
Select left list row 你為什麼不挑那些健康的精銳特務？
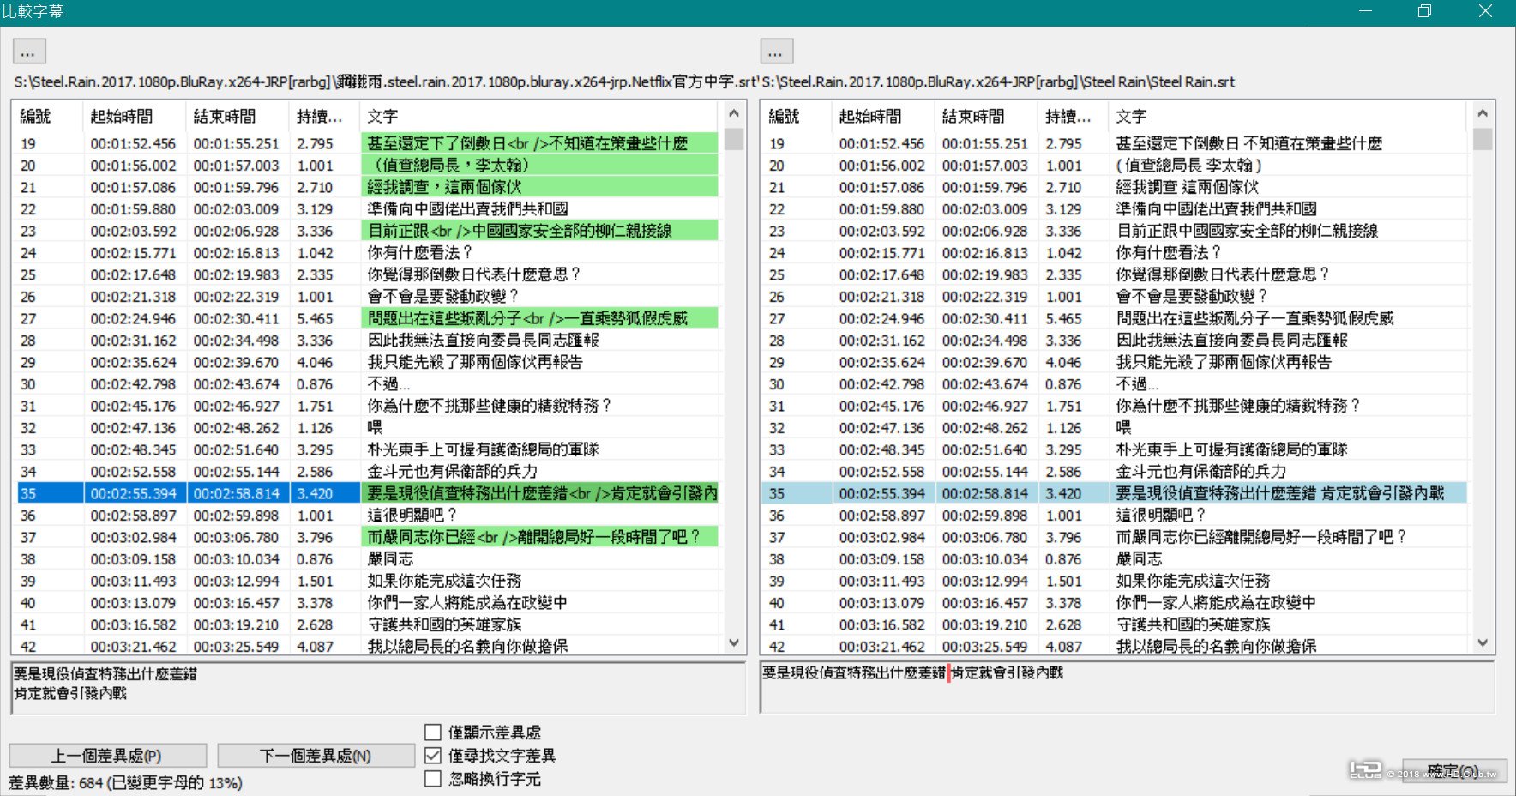click(366, 406)
